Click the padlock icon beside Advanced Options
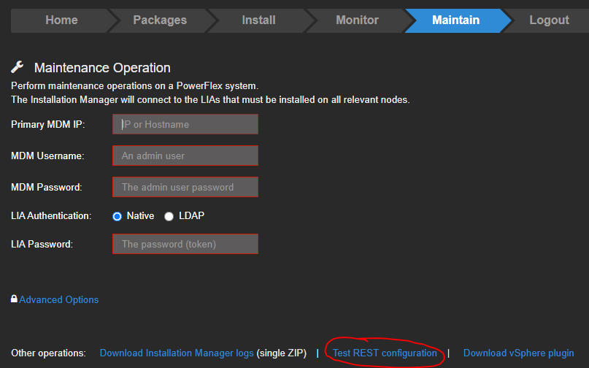The width and height of the screenshot is (589, 368). pos(14,299)
